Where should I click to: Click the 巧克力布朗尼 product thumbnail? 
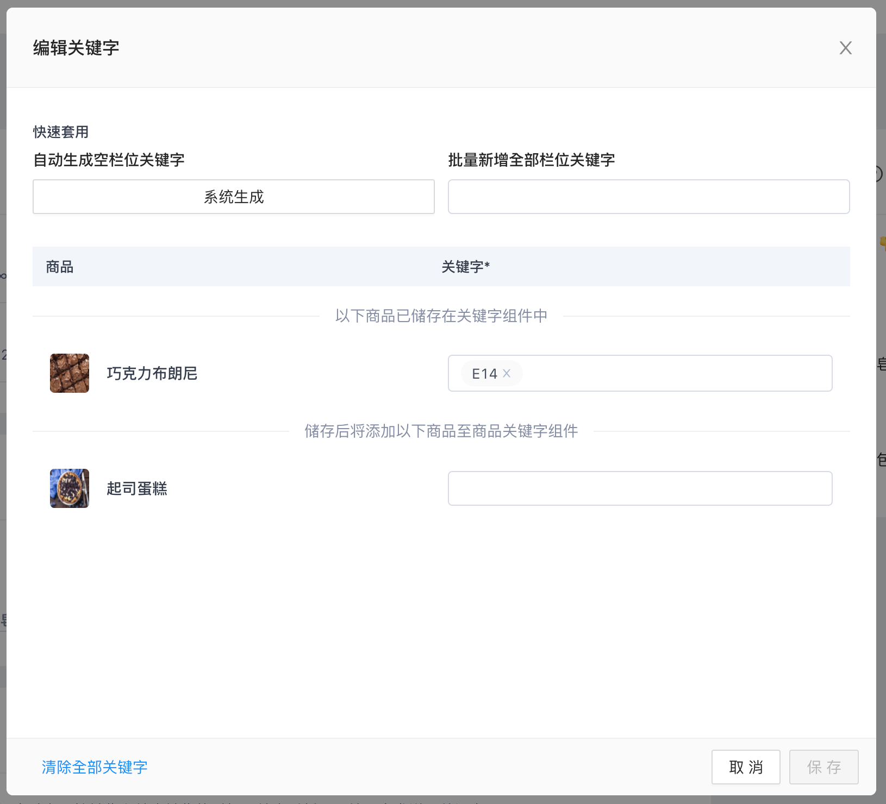(x=70, y=373)
